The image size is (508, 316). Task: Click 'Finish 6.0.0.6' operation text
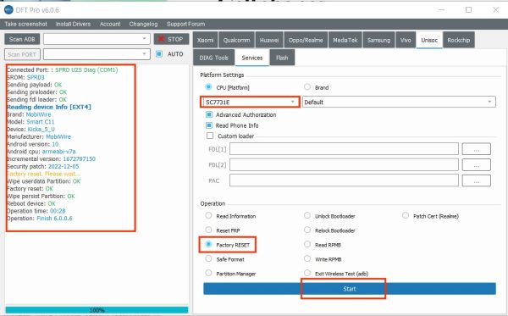[54, 218]
